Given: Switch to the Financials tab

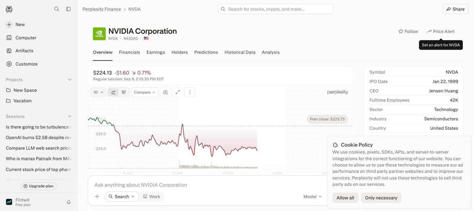Looking at the screenshot, I should coord(129,52).
